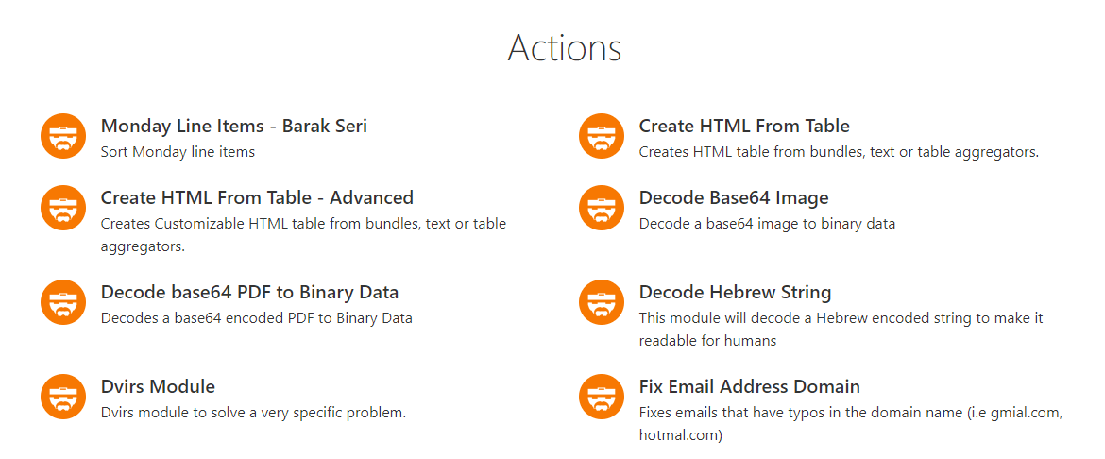Click the 'Dvirs module to solve' description text
Image resolution: width=1105 pixels, height=459 pixels.
[x=253, y=413]
